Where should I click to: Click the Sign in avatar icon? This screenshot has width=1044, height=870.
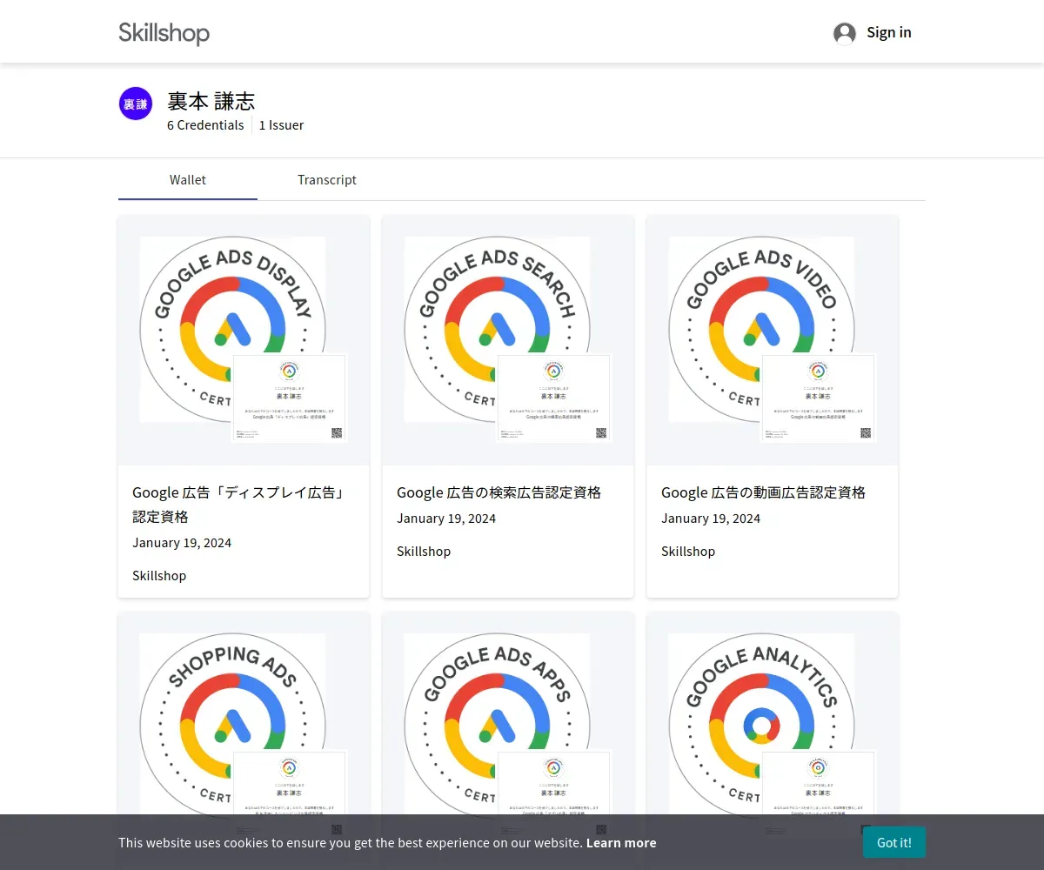(x=845, y=33)
